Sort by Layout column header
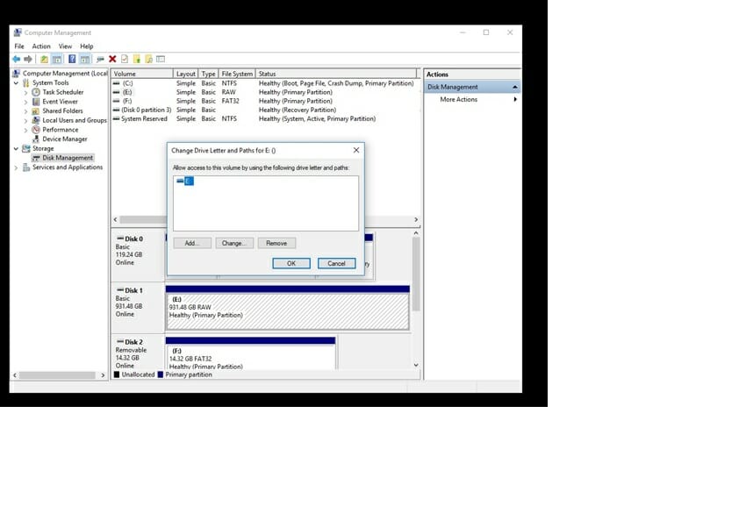 coord(185,74)
